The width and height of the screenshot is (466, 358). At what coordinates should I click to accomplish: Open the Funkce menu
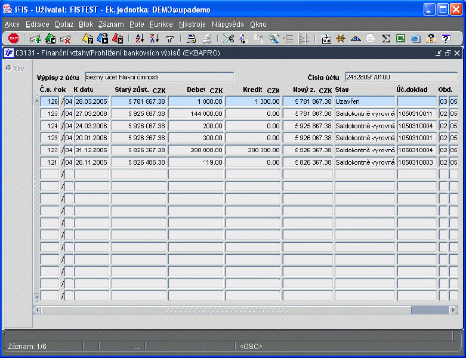[161, 24]
